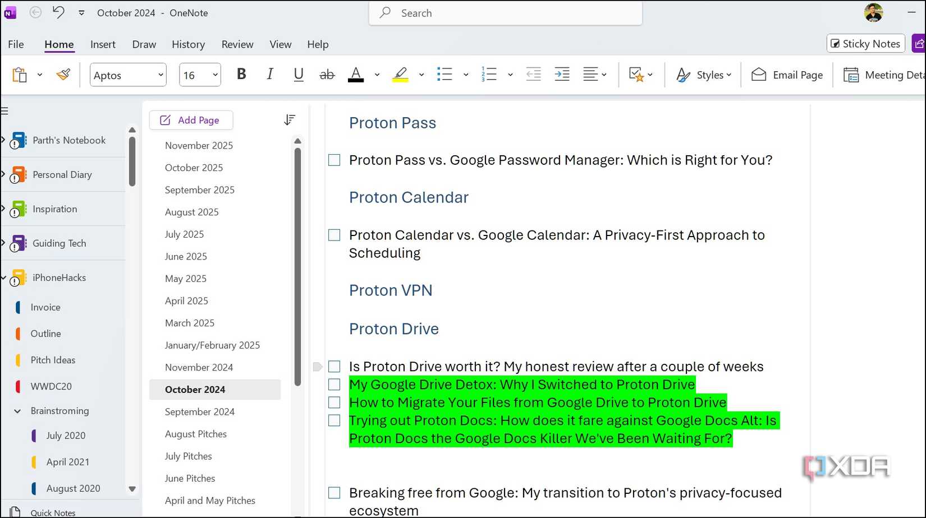The height and width of the screenshot is (518, 926).
Task: Toggle bold formatting
Action: pyautogui.click(x=241, y=74)
